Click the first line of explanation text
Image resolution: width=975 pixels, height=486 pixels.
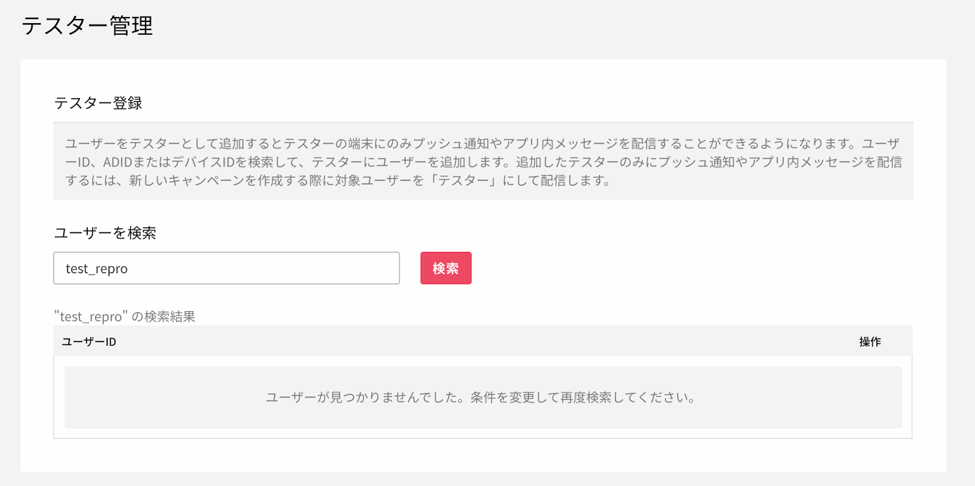[483, 143]
